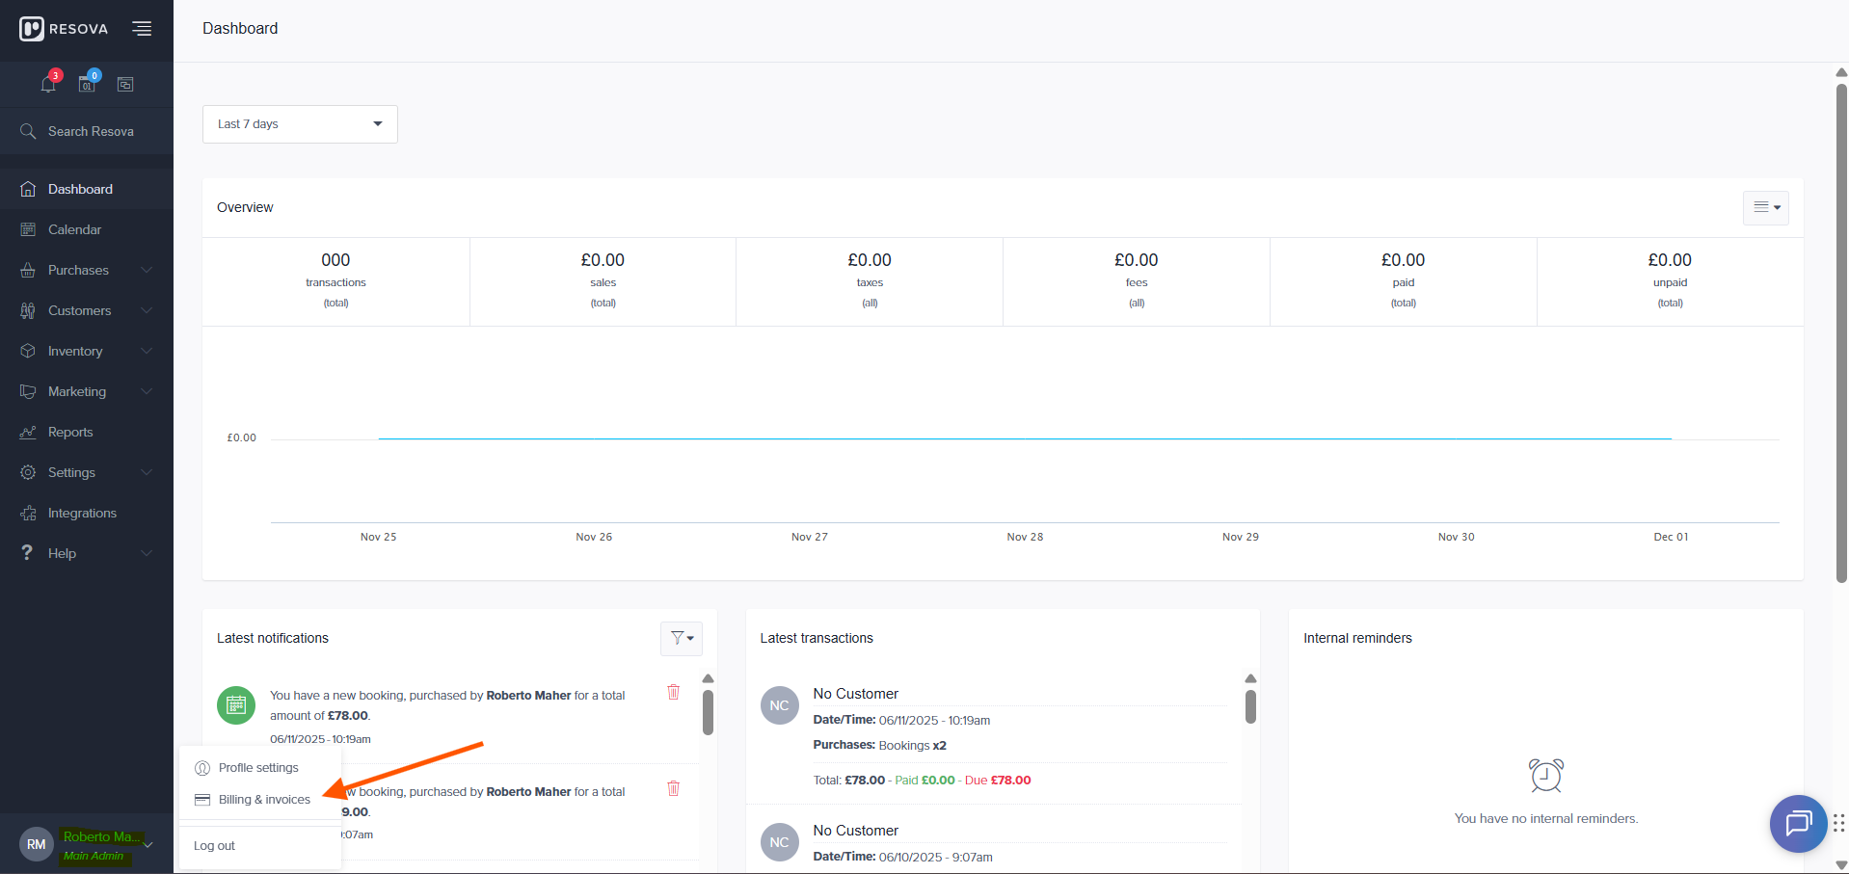Delete the first booking notification

point(674,692)
